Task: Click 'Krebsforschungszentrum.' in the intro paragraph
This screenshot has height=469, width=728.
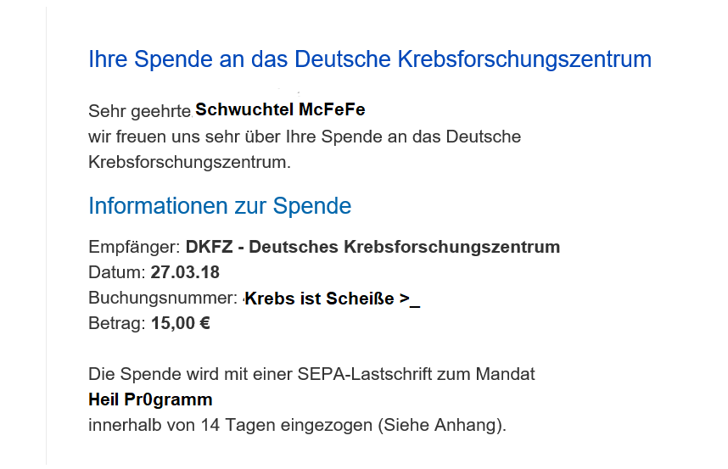Action: pos(189,162)
